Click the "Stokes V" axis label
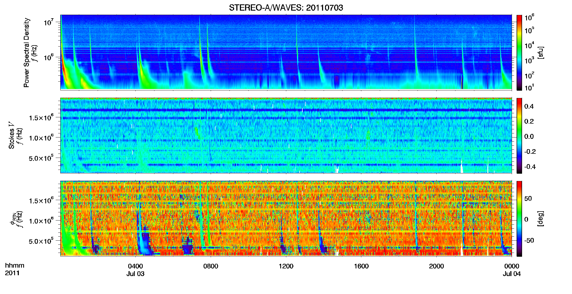Screen dimensions: 572x294 11,135
